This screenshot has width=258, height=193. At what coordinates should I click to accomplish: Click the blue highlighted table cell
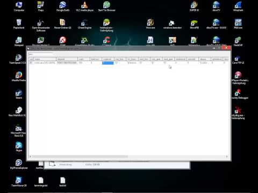108,63
